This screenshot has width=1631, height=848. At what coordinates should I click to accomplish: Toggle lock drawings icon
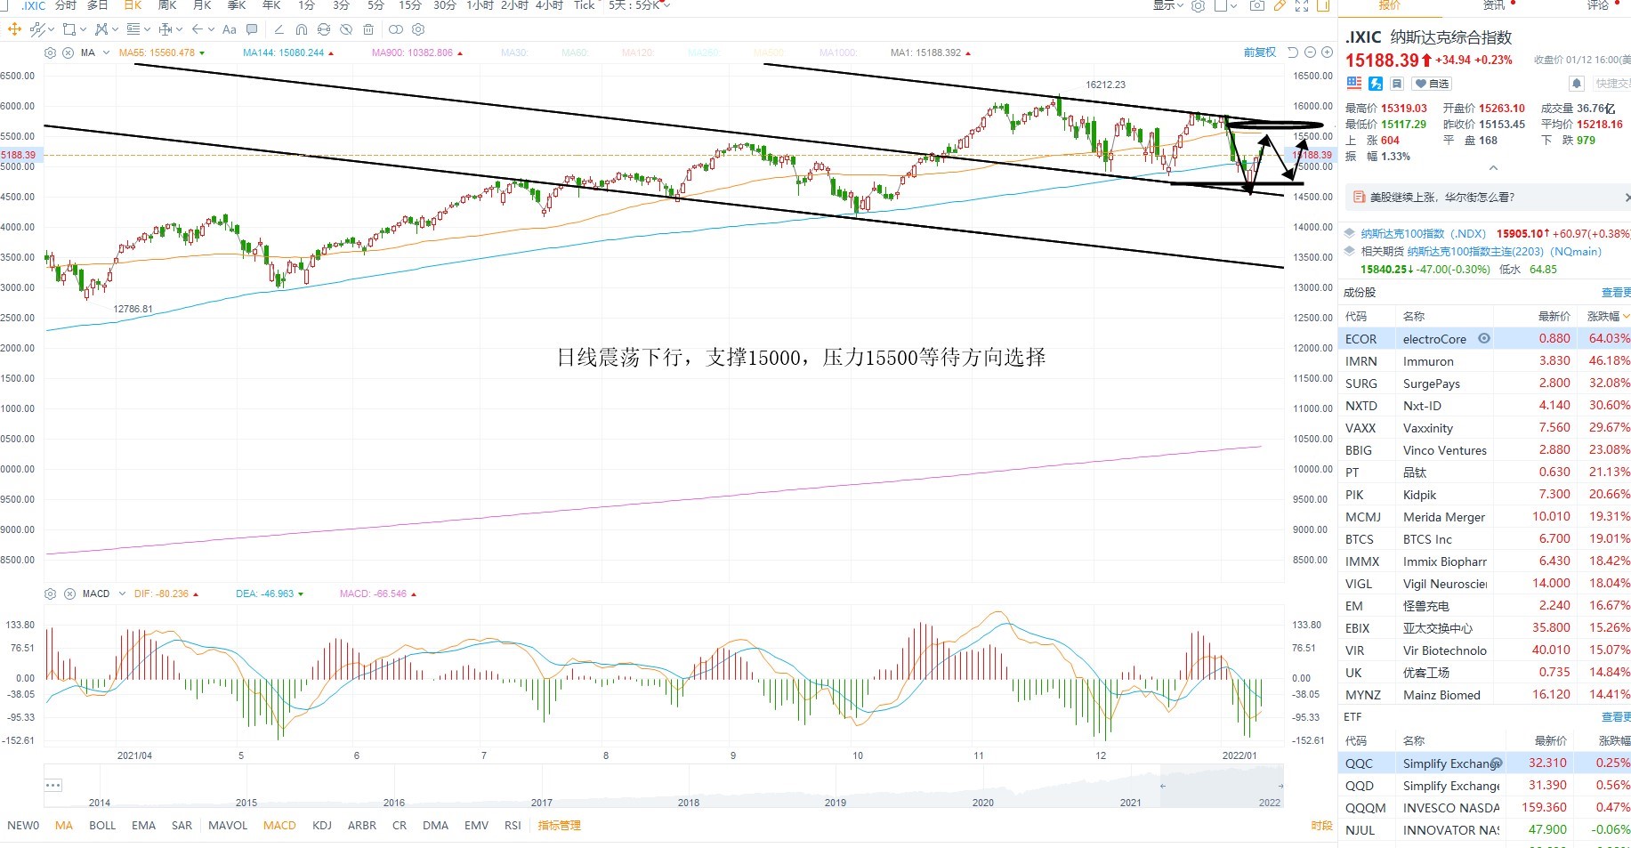click(324, 29)
